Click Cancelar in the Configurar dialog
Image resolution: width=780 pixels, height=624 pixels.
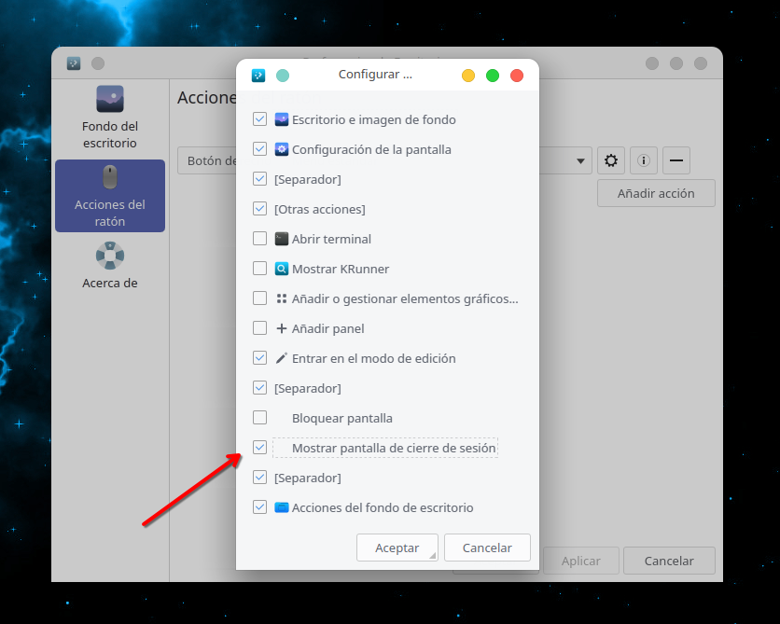(x=487, y=548)
